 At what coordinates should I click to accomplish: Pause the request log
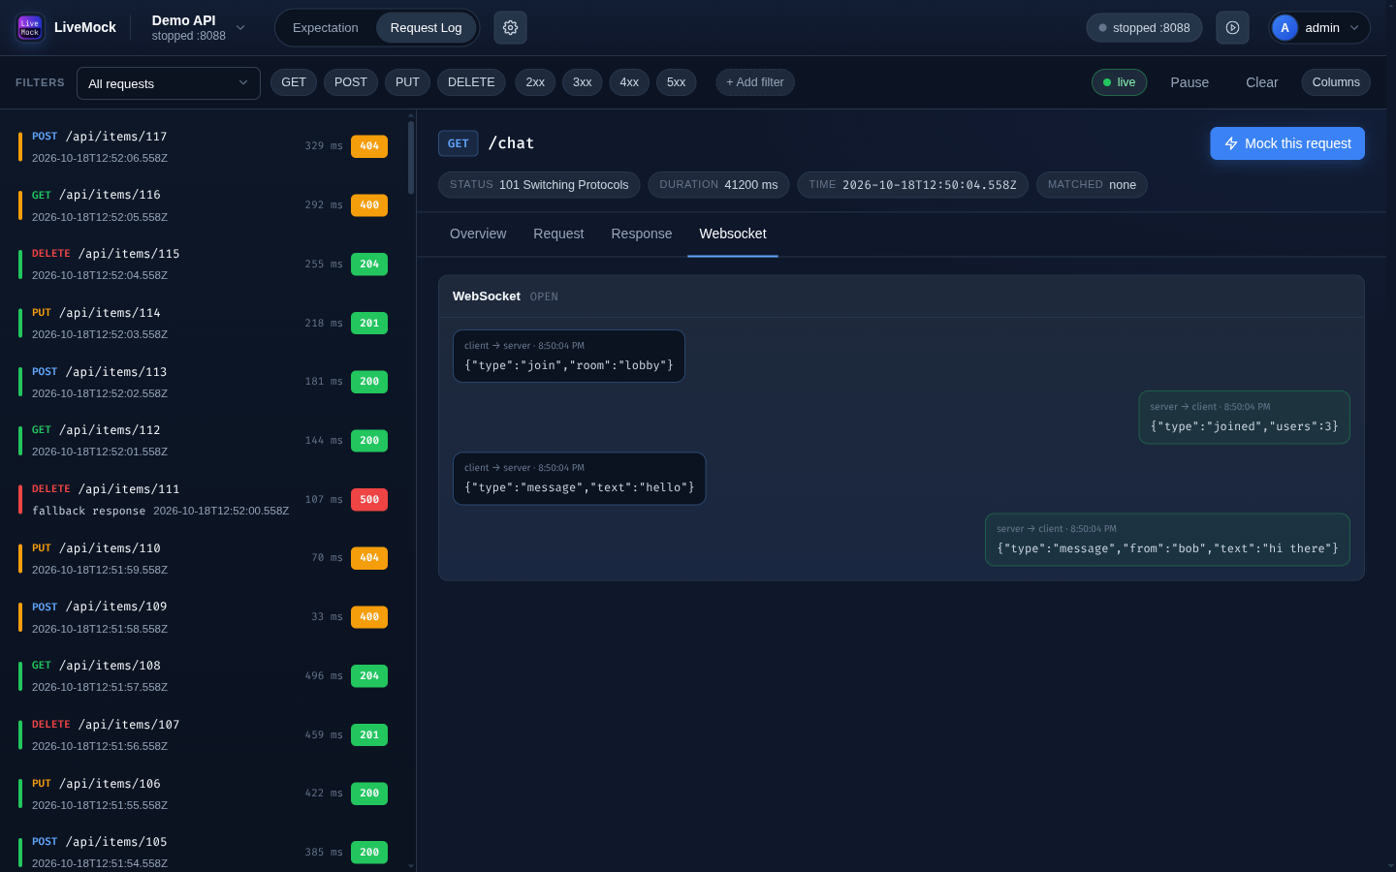pyautogui.click(x=1190, y=82)
